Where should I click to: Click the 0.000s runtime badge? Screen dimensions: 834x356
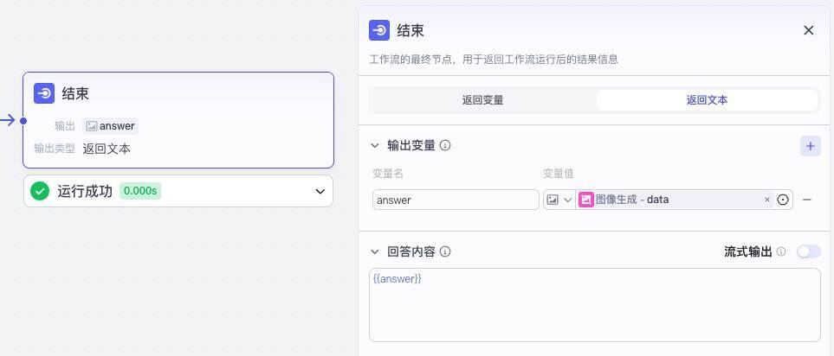pos(140,191)
